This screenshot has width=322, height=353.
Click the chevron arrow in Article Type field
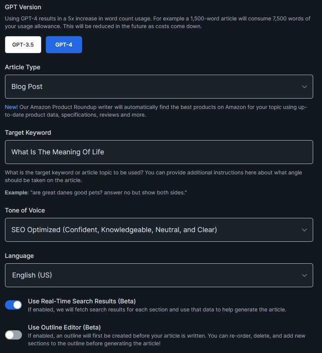[304, 87]
